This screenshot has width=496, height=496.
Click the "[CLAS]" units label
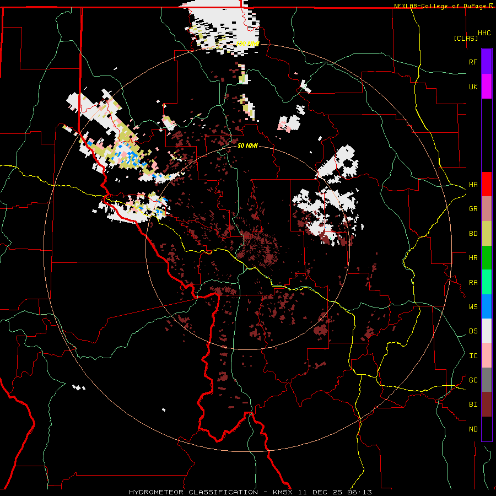[x=466, y=39]
